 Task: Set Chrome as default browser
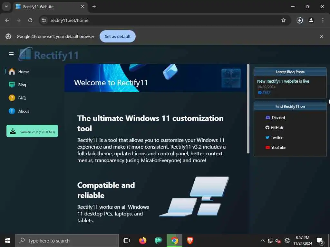tap(118, 36)
